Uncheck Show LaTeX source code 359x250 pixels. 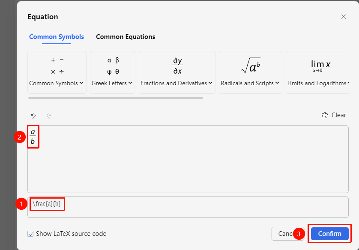(30, 234)
